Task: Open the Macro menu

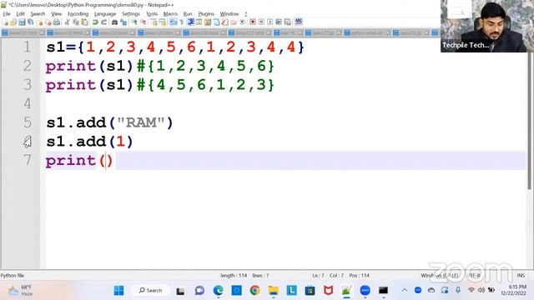Action: pos(170,14)
